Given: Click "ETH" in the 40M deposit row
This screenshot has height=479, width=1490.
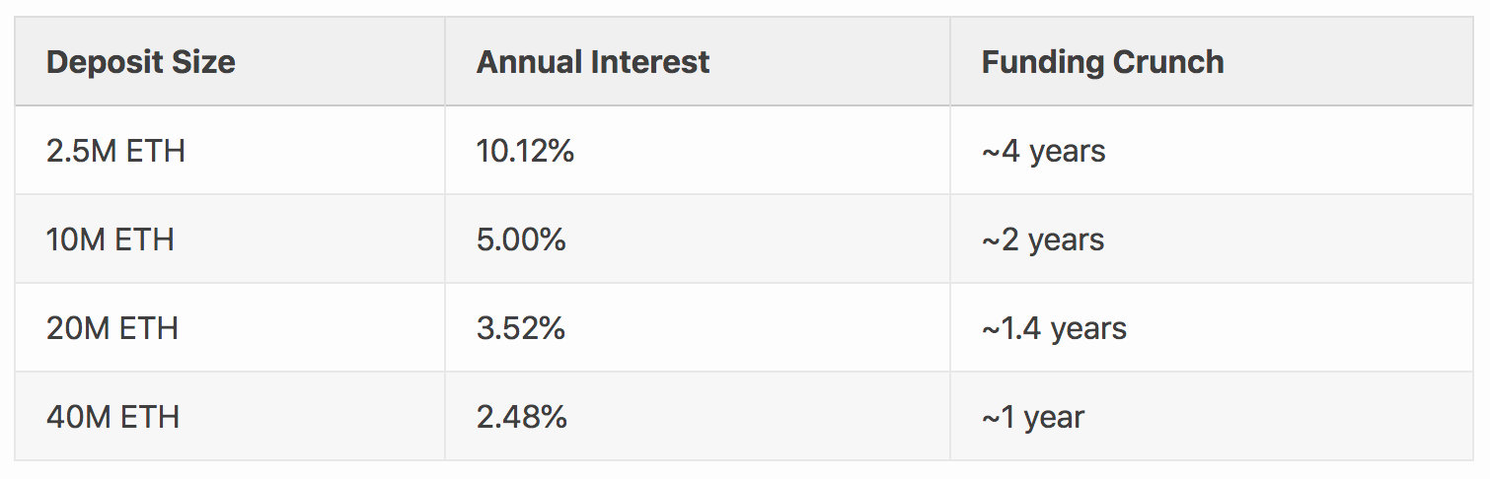Looking at the screenshot, I should [149, 417].
